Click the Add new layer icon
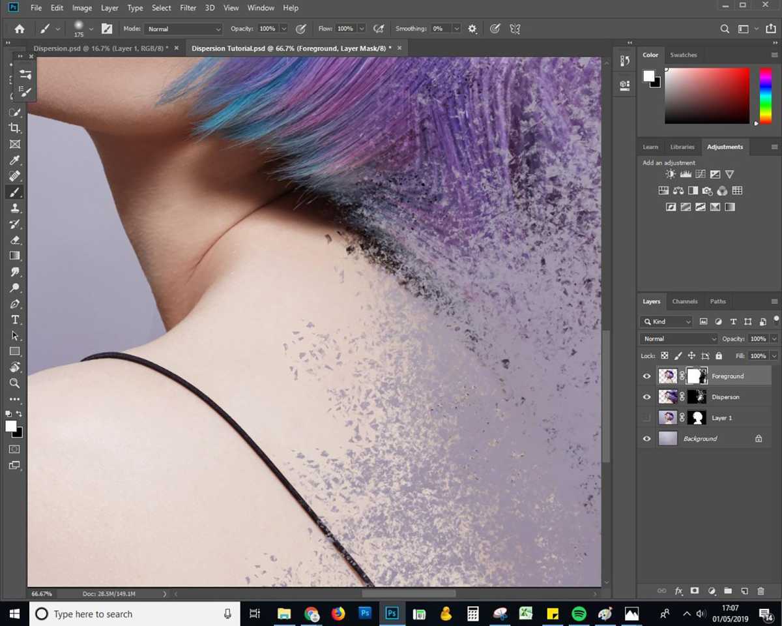782x626 pixels. tap(744, 591)
